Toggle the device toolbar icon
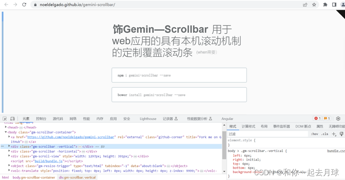 click(x=12, y=118)
